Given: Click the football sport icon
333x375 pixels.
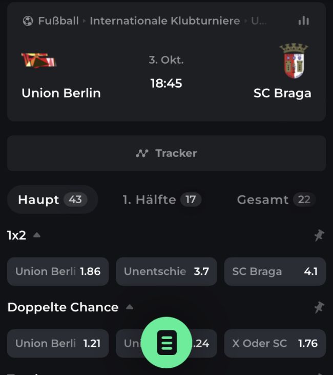Looking at the screenshot, I should [x=28, y=21].
